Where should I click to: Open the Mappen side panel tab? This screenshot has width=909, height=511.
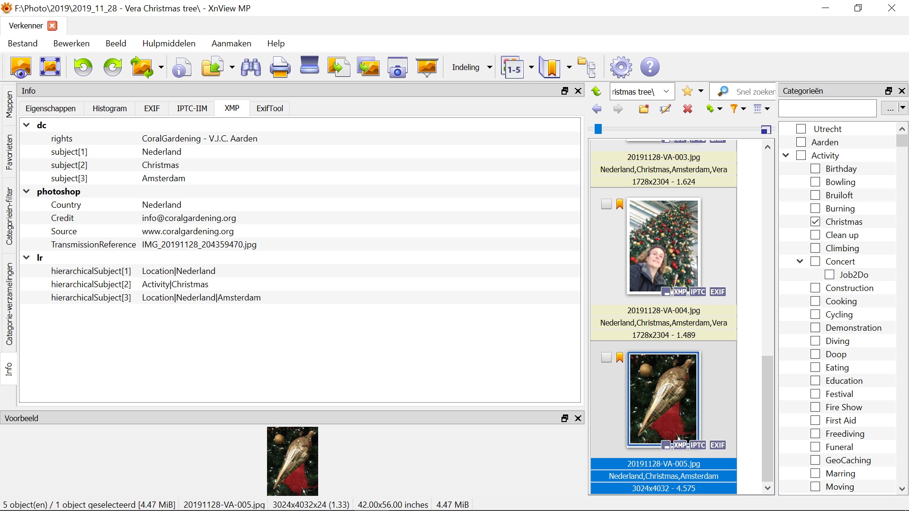9,105
